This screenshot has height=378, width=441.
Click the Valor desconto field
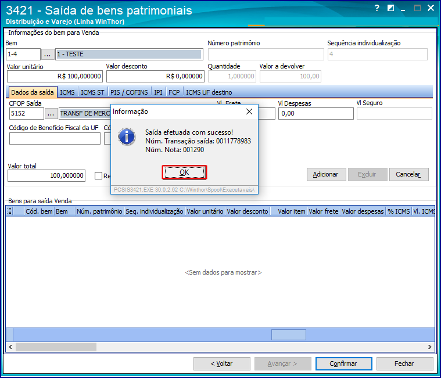click(155, 76)
